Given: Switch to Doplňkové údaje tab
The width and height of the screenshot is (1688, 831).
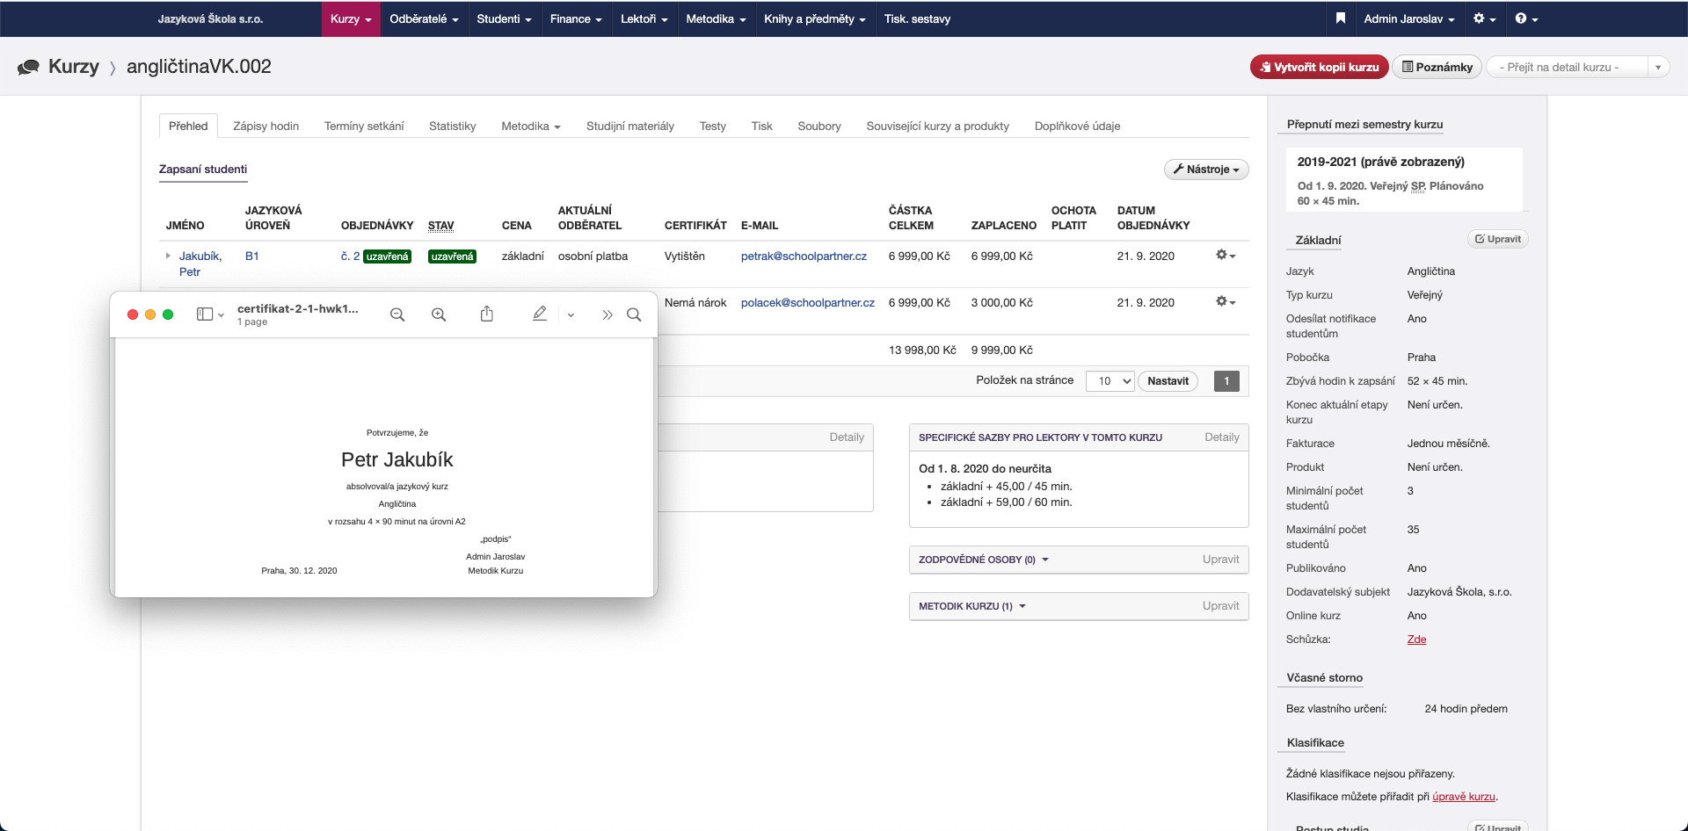Looking at the screenshot, I should pyautogui.click(x=1077, y=126).
